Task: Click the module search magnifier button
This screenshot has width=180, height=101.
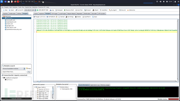Action: tap(29, 72)
